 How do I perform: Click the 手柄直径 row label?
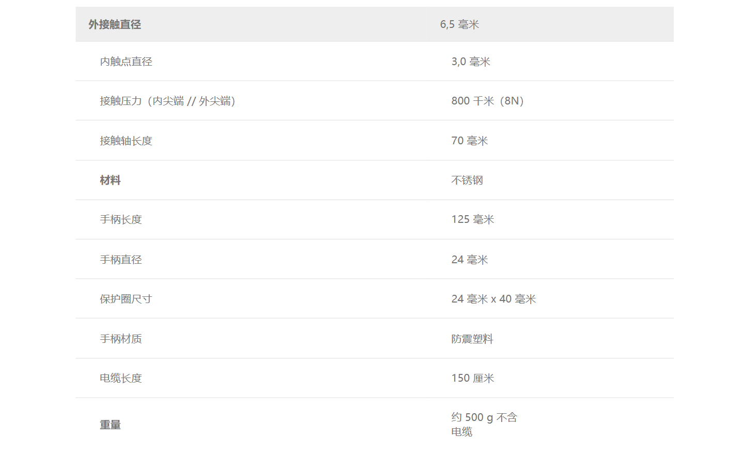(121, 260)
